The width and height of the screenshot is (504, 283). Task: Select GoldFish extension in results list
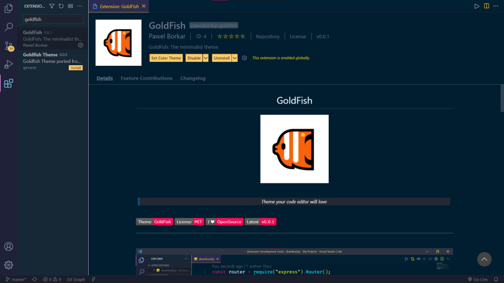(x=53, y=38)
